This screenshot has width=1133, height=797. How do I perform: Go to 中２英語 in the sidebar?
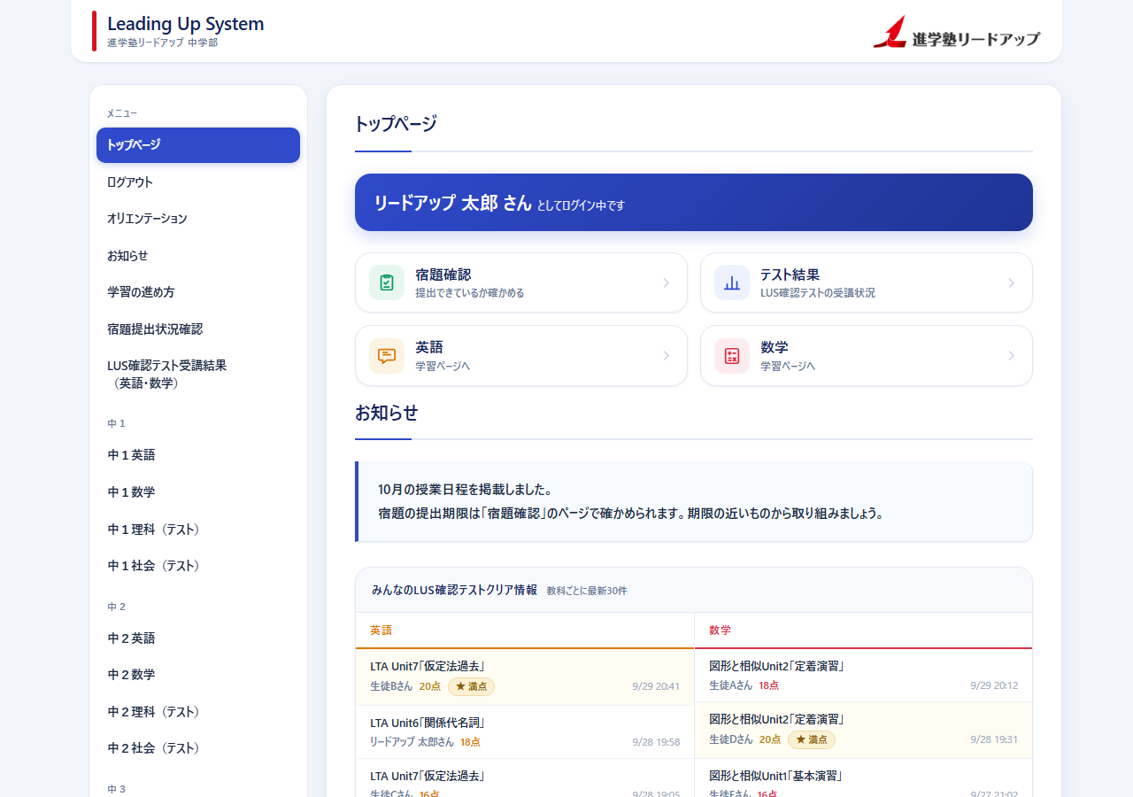tap(198, 638)
